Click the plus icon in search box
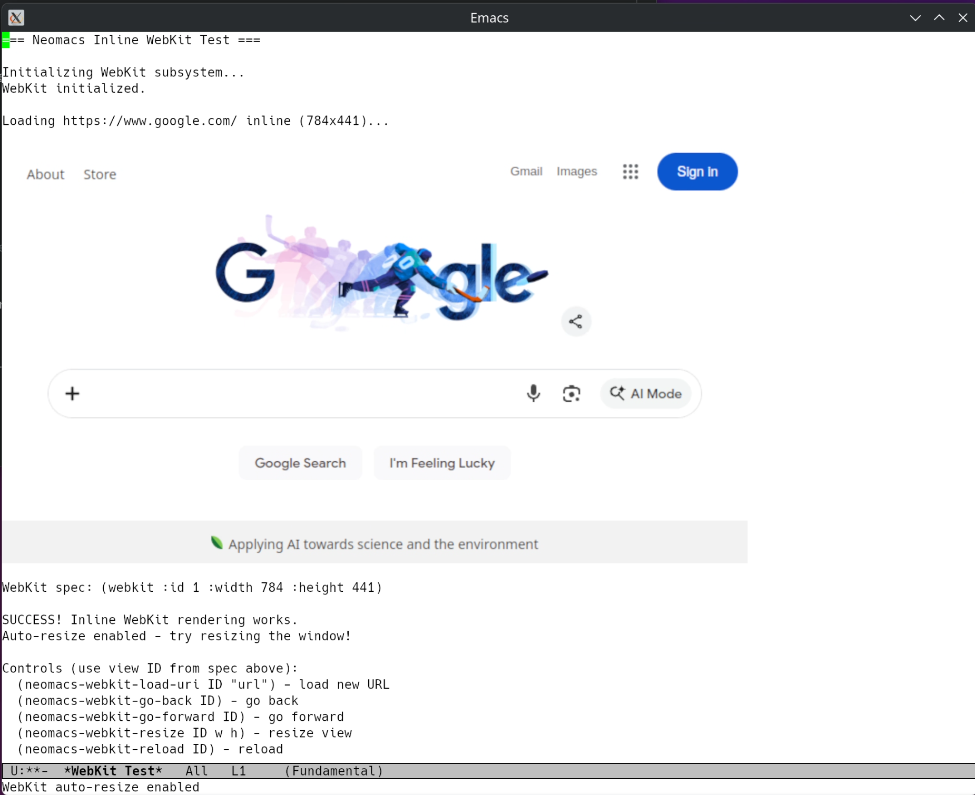Image resolution: width=975 pixels, height=795 pixels. tap(72, 394)
